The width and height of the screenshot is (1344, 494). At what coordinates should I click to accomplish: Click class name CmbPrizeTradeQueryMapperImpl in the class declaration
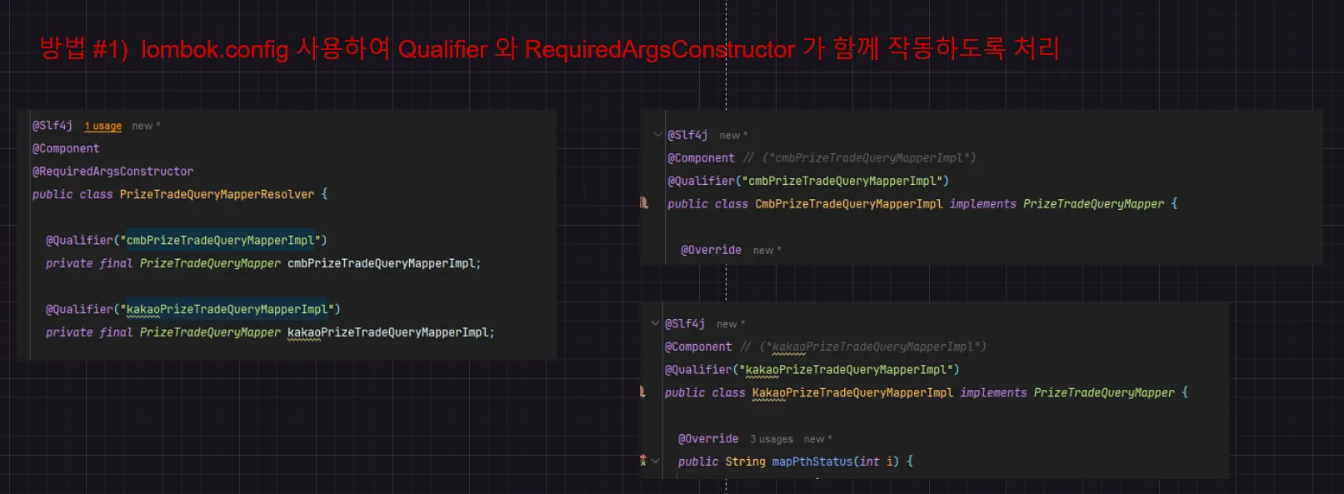(x=849, y=203)
